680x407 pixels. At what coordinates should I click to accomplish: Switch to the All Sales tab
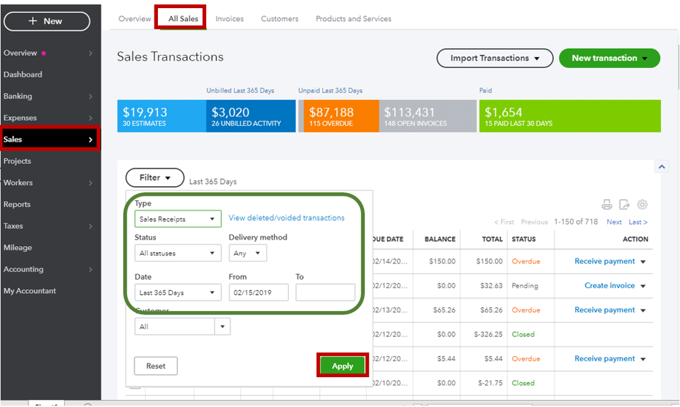183,18
